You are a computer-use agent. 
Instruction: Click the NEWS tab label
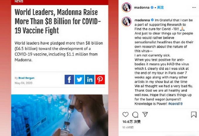coord(19,1)
